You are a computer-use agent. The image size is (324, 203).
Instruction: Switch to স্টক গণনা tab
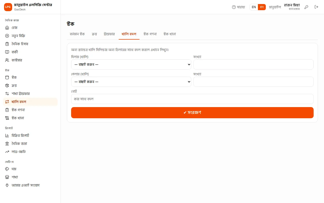tap(150, 34)
